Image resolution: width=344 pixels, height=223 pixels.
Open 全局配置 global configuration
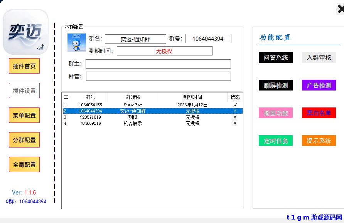pos(24,164)
